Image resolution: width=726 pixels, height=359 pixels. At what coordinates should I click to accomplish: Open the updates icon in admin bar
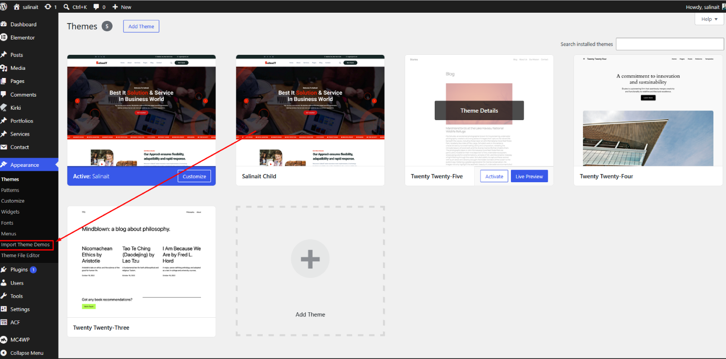(48, 7)
